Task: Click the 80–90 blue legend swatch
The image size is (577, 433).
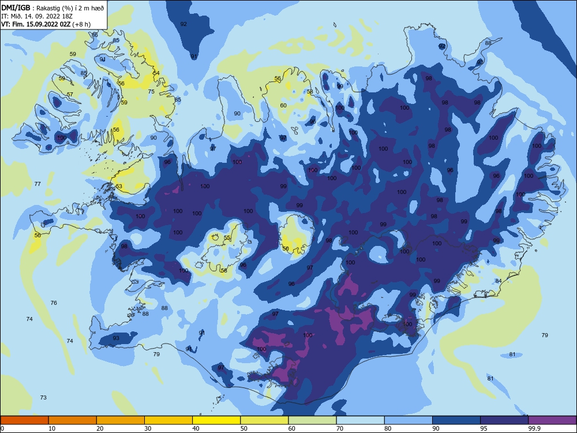Action: point(409,420)
